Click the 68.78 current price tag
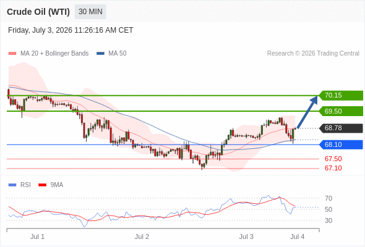 (x=341, y=128)
